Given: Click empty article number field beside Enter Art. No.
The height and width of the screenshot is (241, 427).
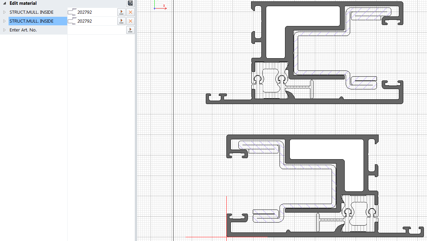Looking at the screenshot, I should 96,30.
